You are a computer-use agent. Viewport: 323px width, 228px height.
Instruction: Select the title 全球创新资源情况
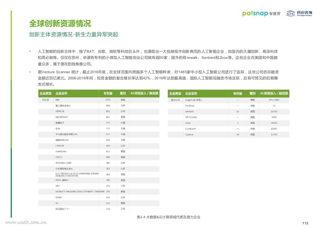60,24
